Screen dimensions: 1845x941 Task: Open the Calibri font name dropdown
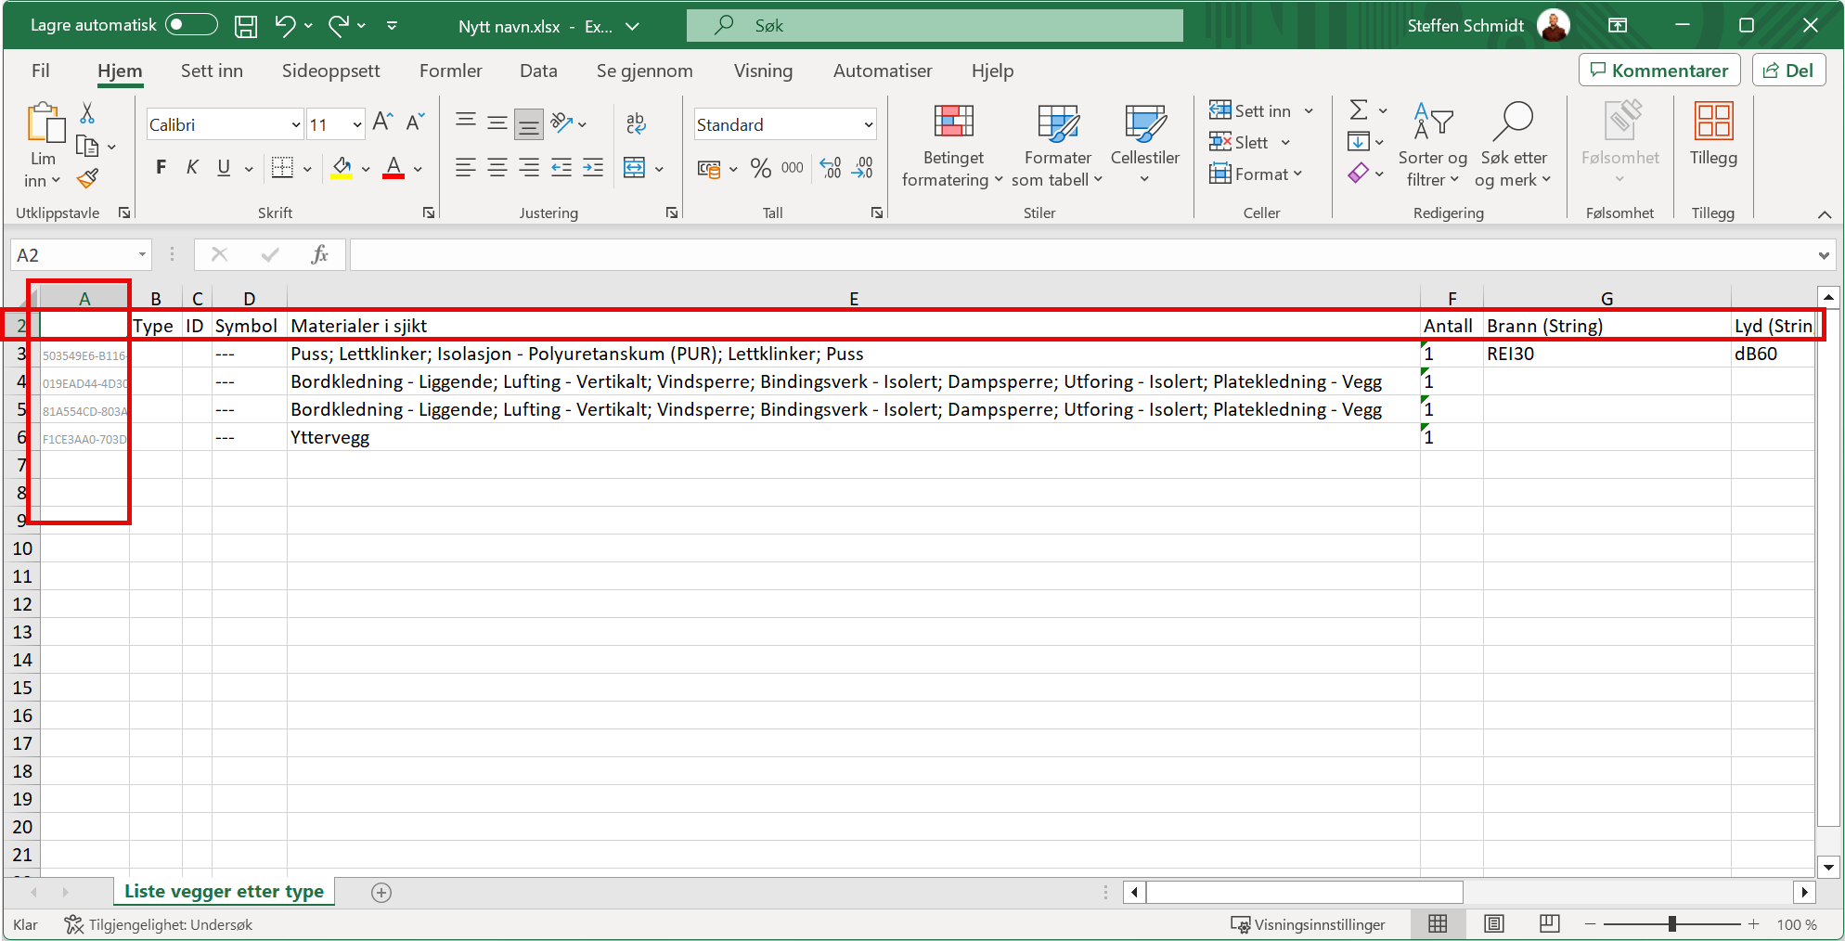tap(296, 125)
